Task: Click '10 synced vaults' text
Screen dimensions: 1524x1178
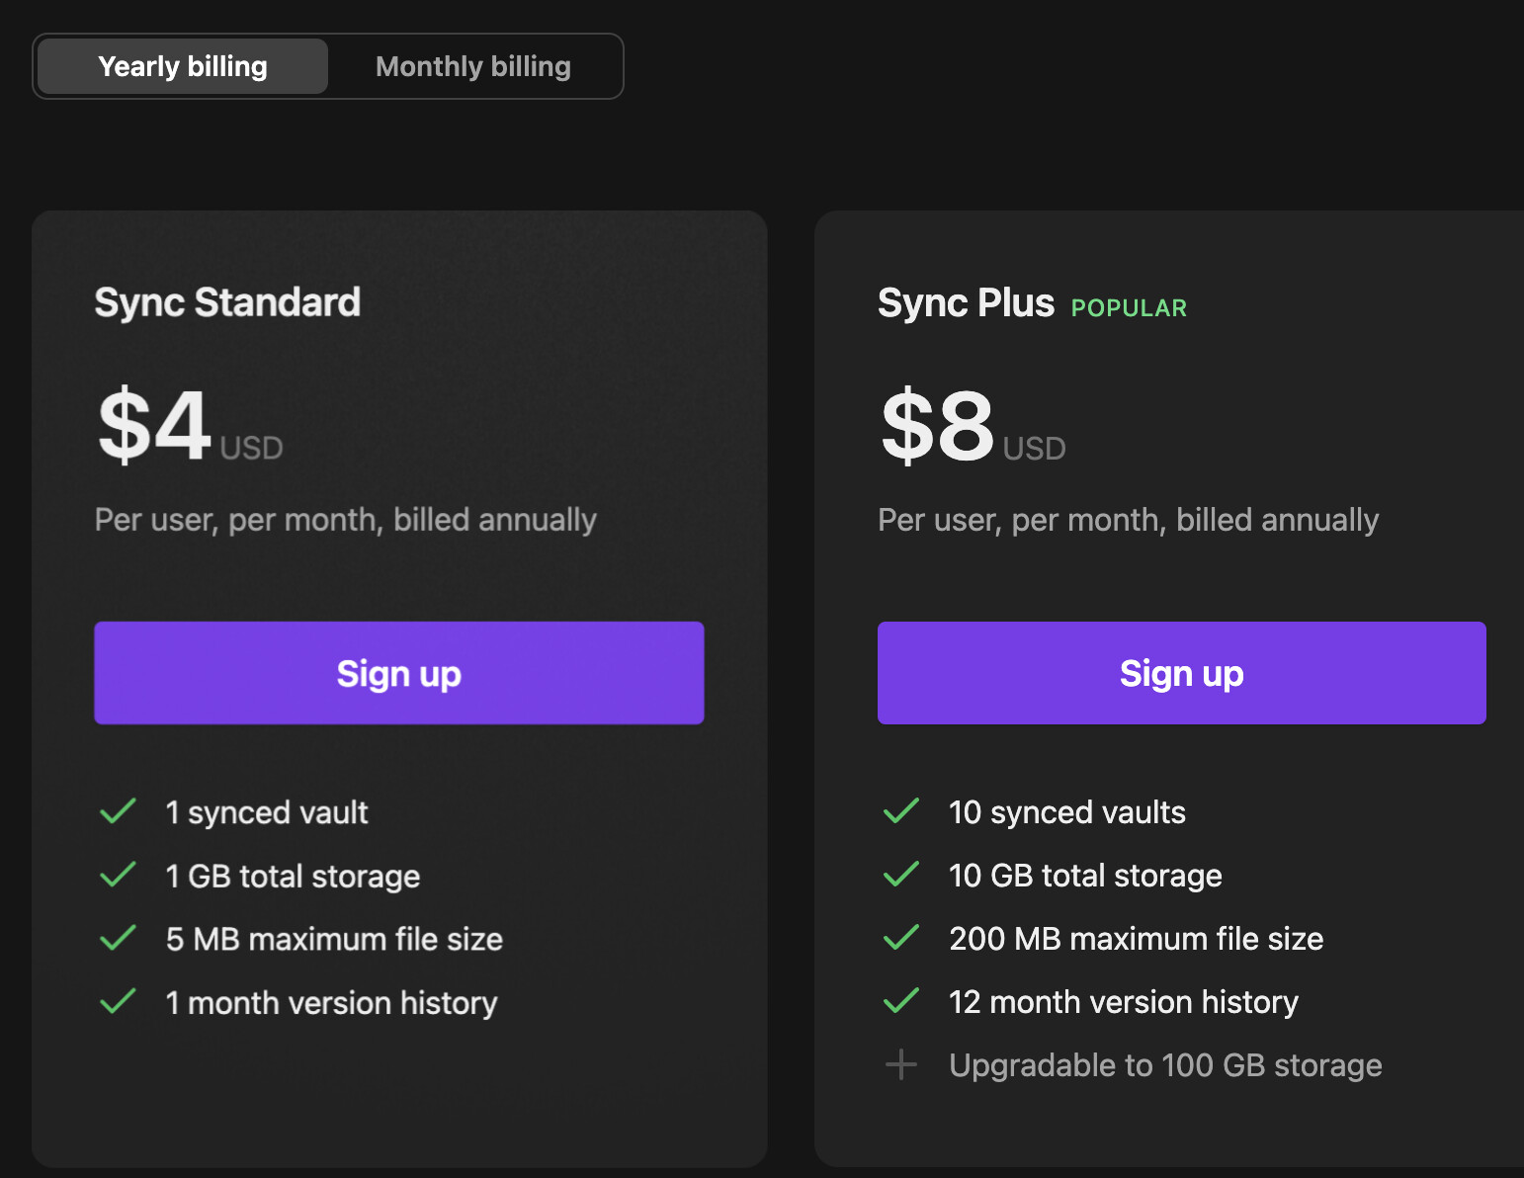Action: click(1067, 812)
